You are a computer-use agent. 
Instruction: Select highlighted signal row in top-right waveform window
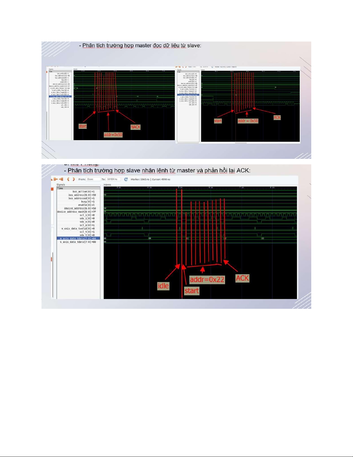pos(188,95)
